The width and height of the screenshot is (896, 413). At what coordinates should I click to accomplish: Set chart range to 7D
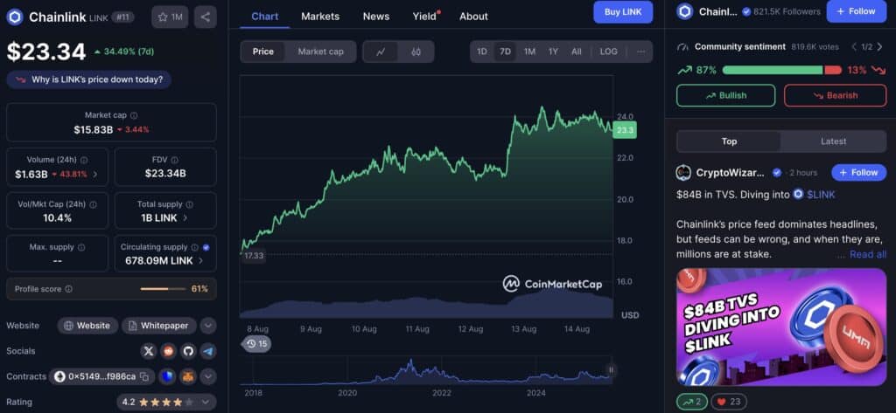point(505,52)
